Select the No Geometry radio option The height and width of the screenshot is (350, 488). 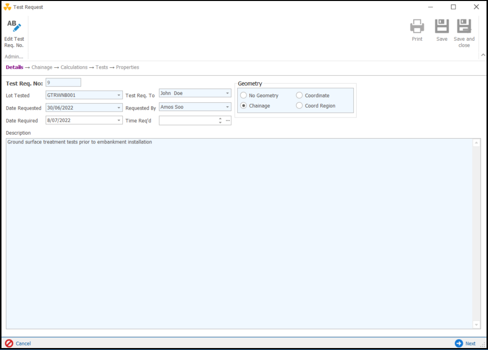(244, 95)
